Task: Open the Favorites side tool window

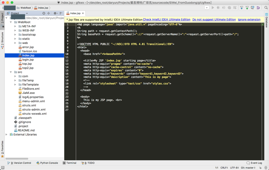Action: tap(2, 149)
